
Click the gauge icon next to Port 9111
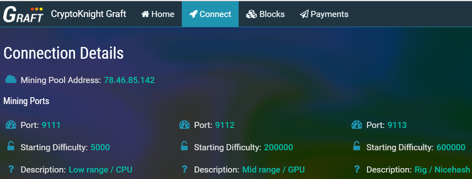coord(11,125)
